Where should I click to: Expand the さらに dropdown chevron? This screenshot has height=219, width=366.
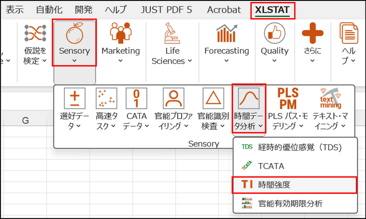[x=312, y=61]
